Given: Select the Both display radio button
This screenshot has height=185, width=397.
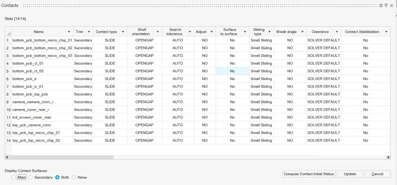Looking at the screenshot, I should point(58,177).
